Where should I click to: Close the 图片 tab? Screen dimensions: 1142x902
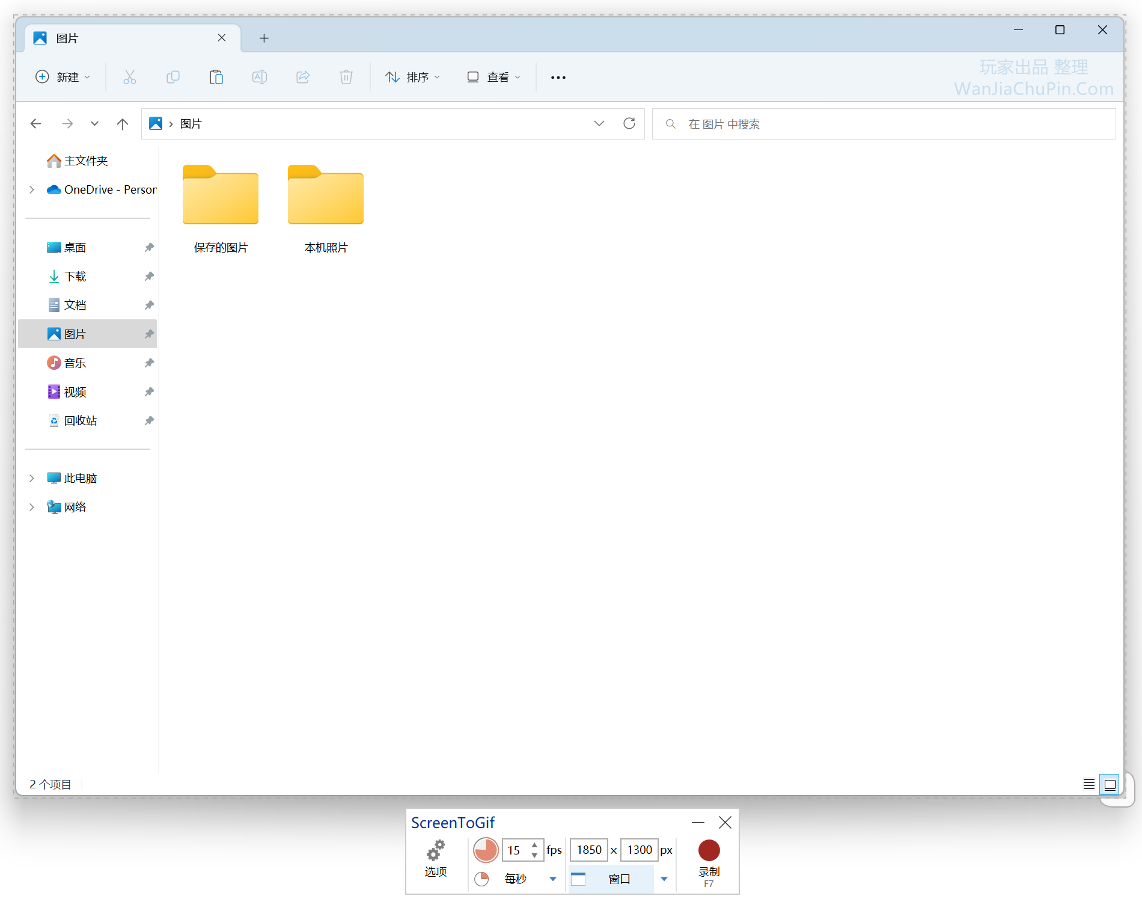222,38
